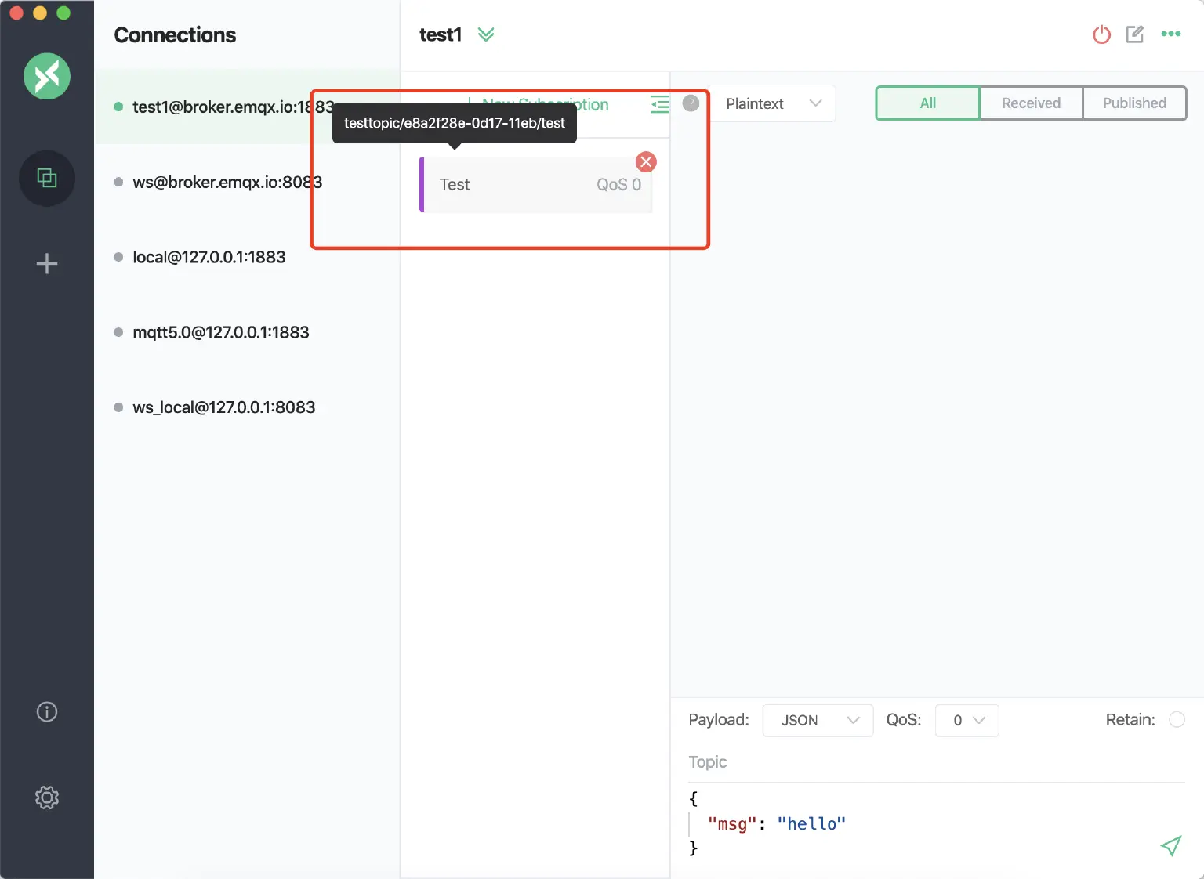This screenshot has height=879, width=1204.
Task: Collapse the subscription list panel icon
Action: (660, 104)
